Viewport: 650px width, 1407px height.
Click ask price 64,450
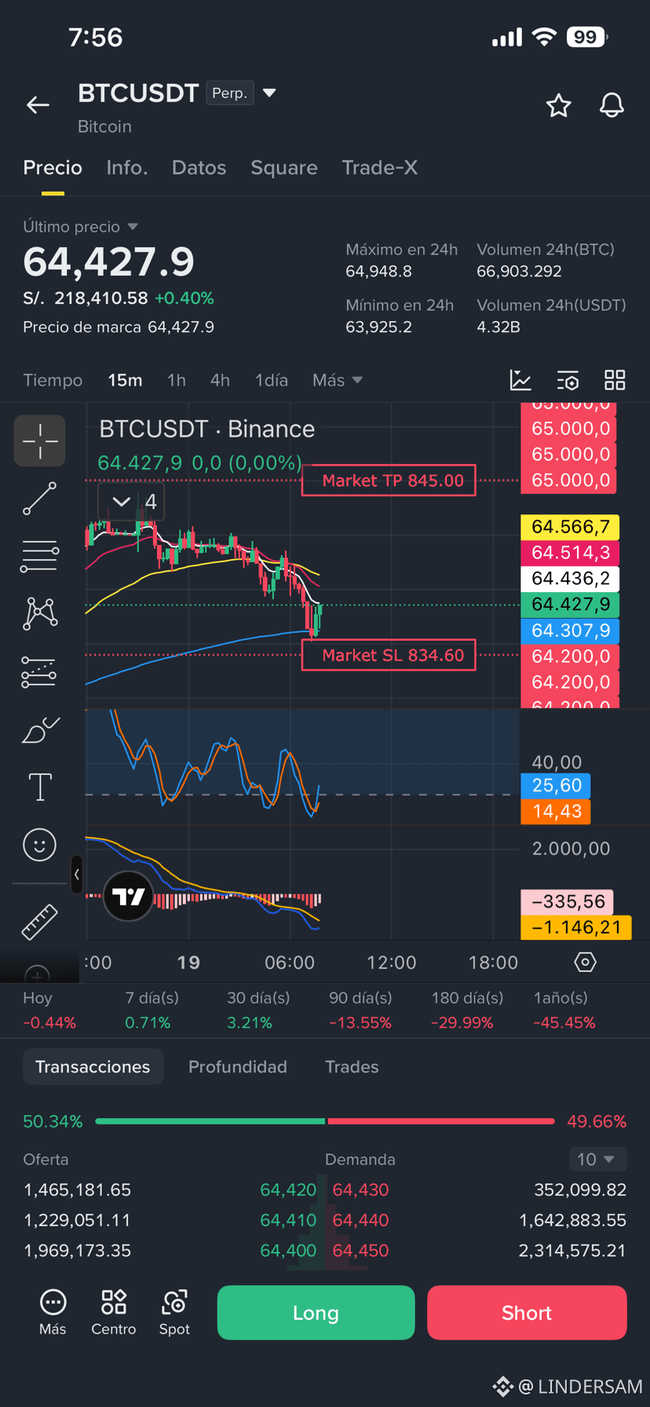coord(360,1251)
